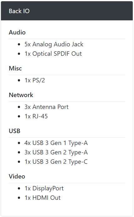Click 4x USB 3 Gen 1 Type-A
This screenshot has width=134, height=217.
coord(56,143)
